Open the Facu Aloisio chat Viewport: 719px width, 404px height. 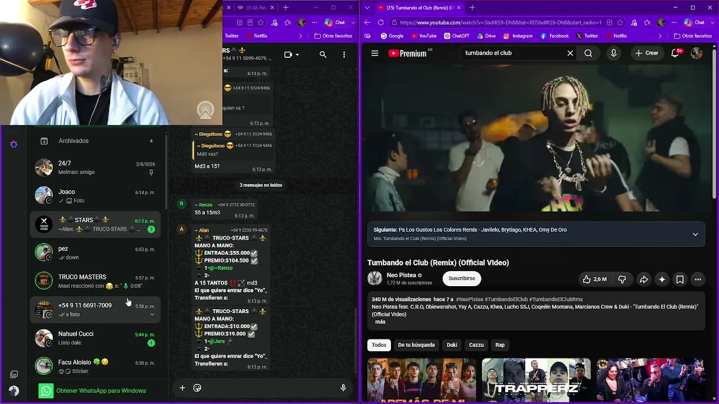[x=95, y=366]
